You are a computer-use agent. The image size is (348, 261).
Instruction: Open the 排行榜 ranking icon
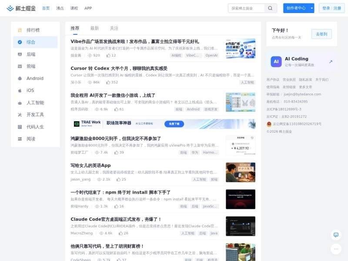[x=20, y=30]
